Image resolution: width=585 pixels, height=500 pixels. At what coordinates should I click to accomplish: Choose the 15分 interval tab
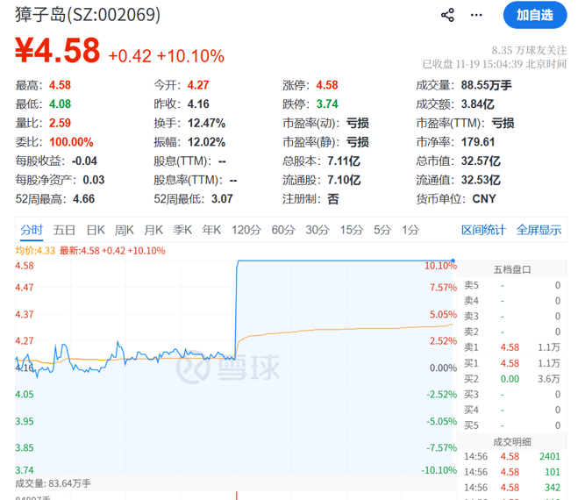pyautogui.click(x=351, y=230)
